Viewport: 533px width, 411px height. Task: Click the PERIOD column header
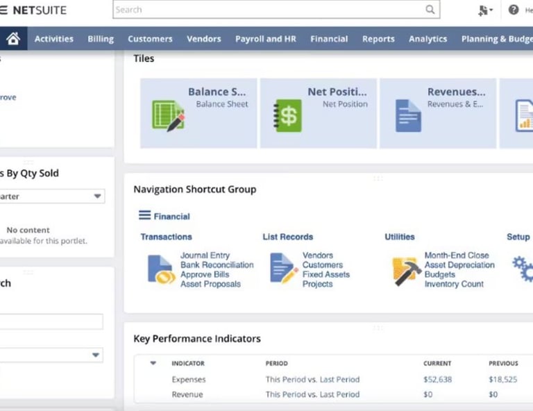(276, 363)
